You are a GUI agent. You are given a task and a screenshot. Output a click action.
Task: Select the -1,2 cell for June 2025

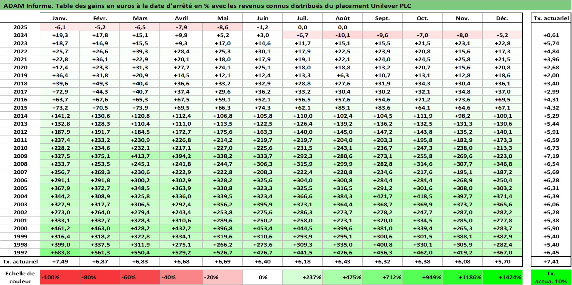(x=262, y=27)
